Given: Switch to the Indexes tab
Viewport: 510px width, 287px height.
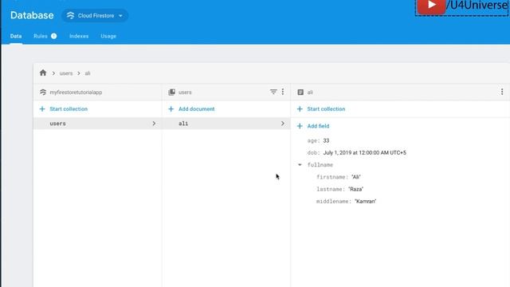Looking at the screenshot, I should coord(79,36).
